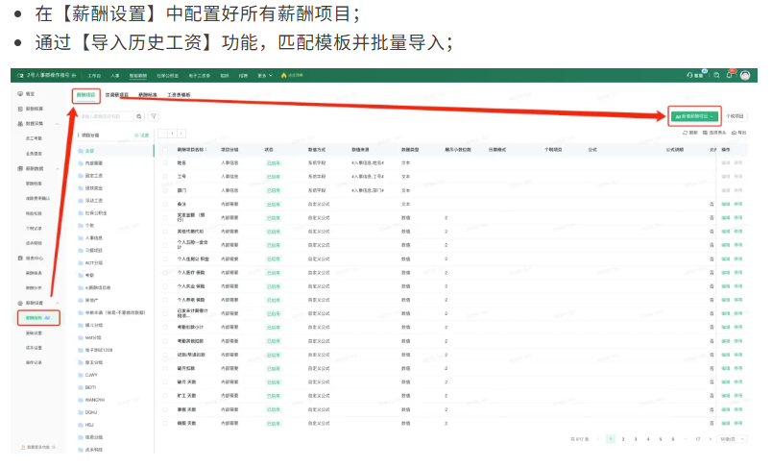Go to the next page using the pagination arrow
Image resolution: width=772 pixels, height=468 pixels.
click(710, 439)
